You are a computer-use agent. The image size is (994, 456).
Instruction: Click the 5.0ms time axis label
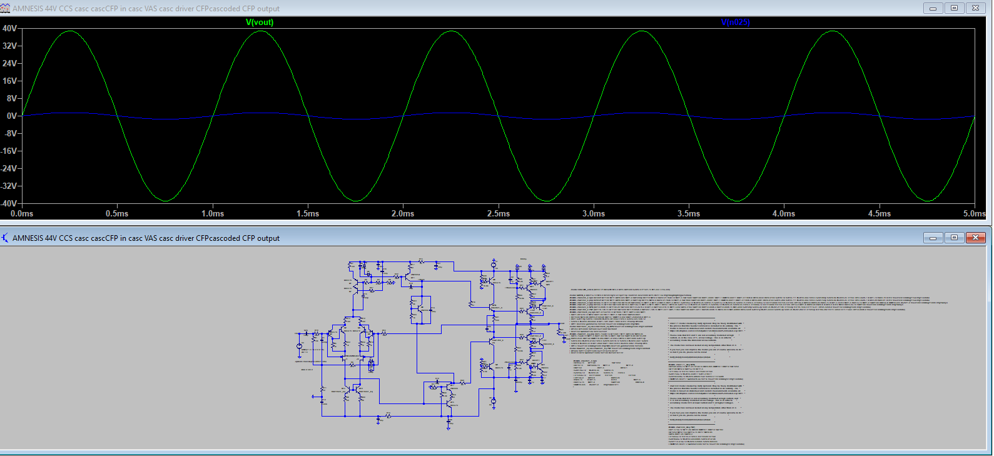pos(974,213)
